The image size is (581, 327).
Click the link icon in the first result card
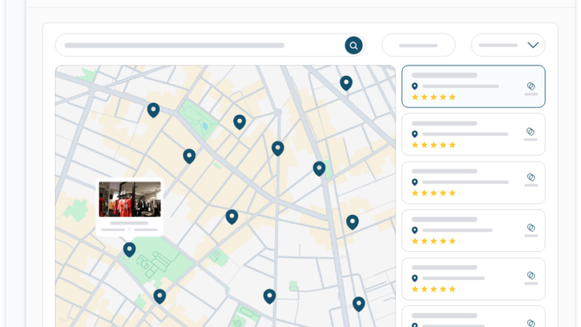coord(531,86)
